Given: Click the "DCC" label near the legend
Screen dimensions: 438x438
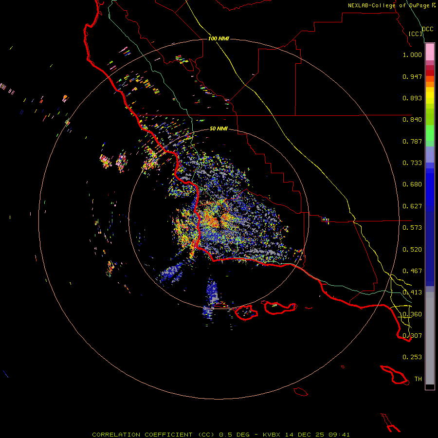Looking at the screenshot, I should [428, 29].
